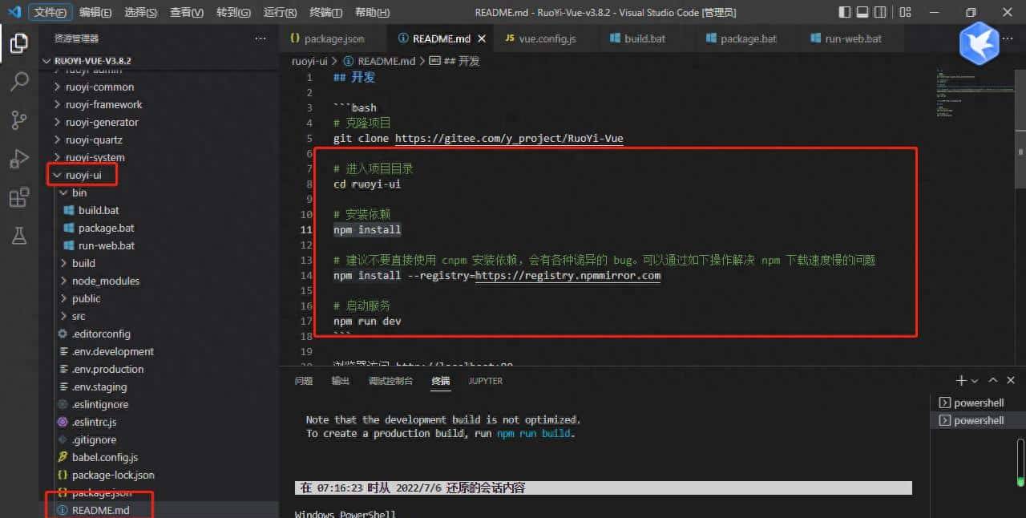Open the Testing flask icon view
Screen dimensions: 1026x518
pyautogui.click(x=19, y=235)
